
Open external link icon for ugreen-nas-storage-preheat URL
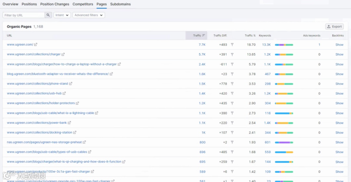coord(84,142)
